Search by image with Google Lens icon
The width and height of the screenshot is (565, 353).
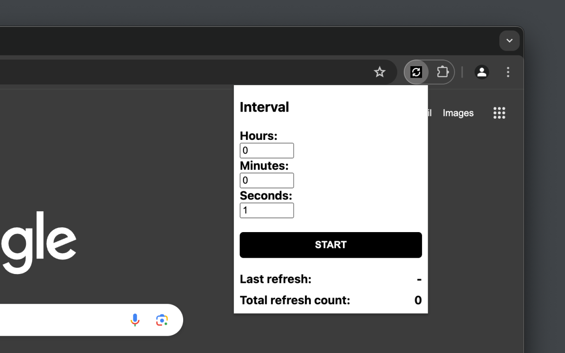pos(162,320)
